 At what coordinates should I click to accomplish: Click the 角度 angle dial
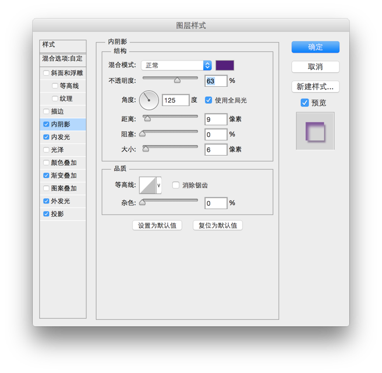click(x=149, y=100)
